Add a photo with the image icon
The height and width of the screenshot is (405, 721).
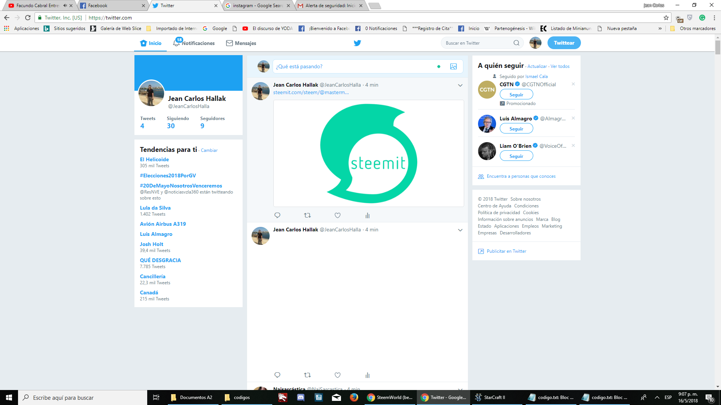point(453,66)
